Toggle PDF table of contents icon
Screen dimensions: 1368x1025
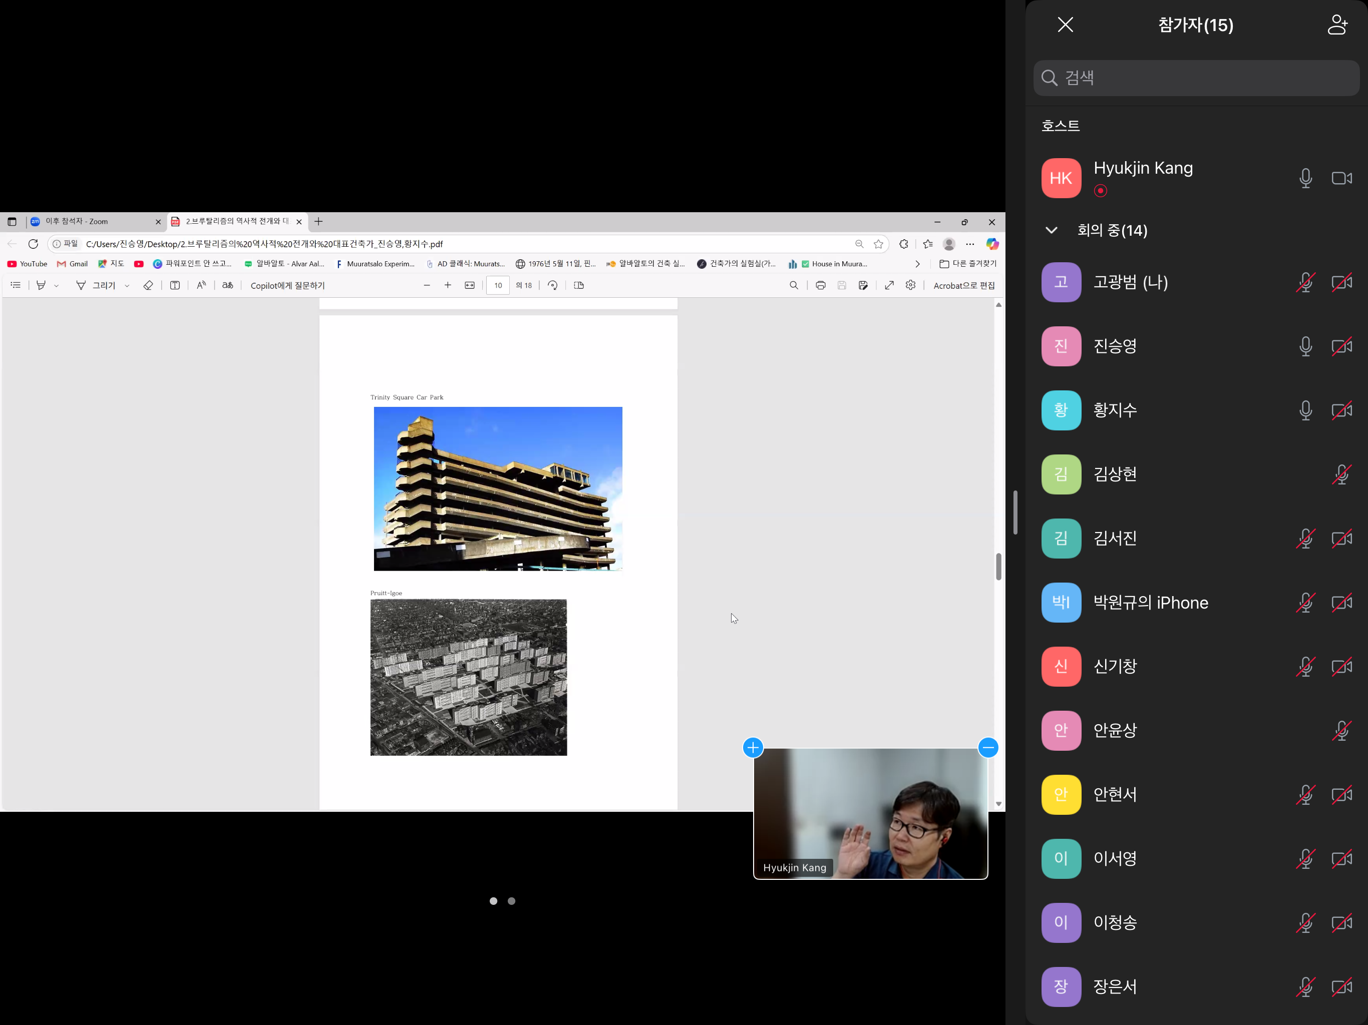(x=16, y=286)
